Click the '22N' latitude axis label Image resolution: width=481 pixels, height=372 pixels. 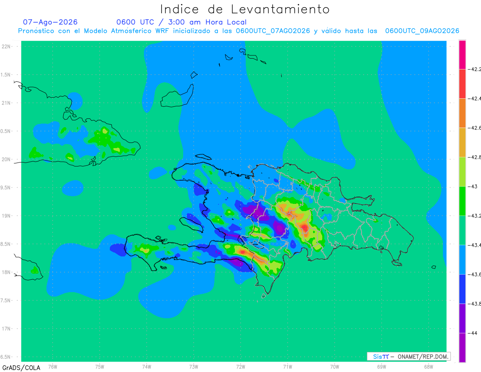click(6, 46)
